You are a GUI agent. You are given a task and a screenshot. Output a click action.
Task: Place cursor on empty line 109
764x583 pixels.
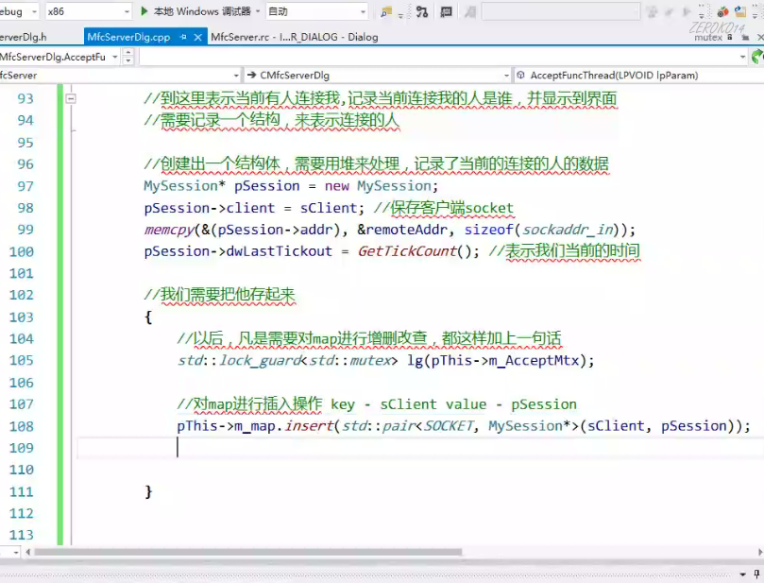420,448
